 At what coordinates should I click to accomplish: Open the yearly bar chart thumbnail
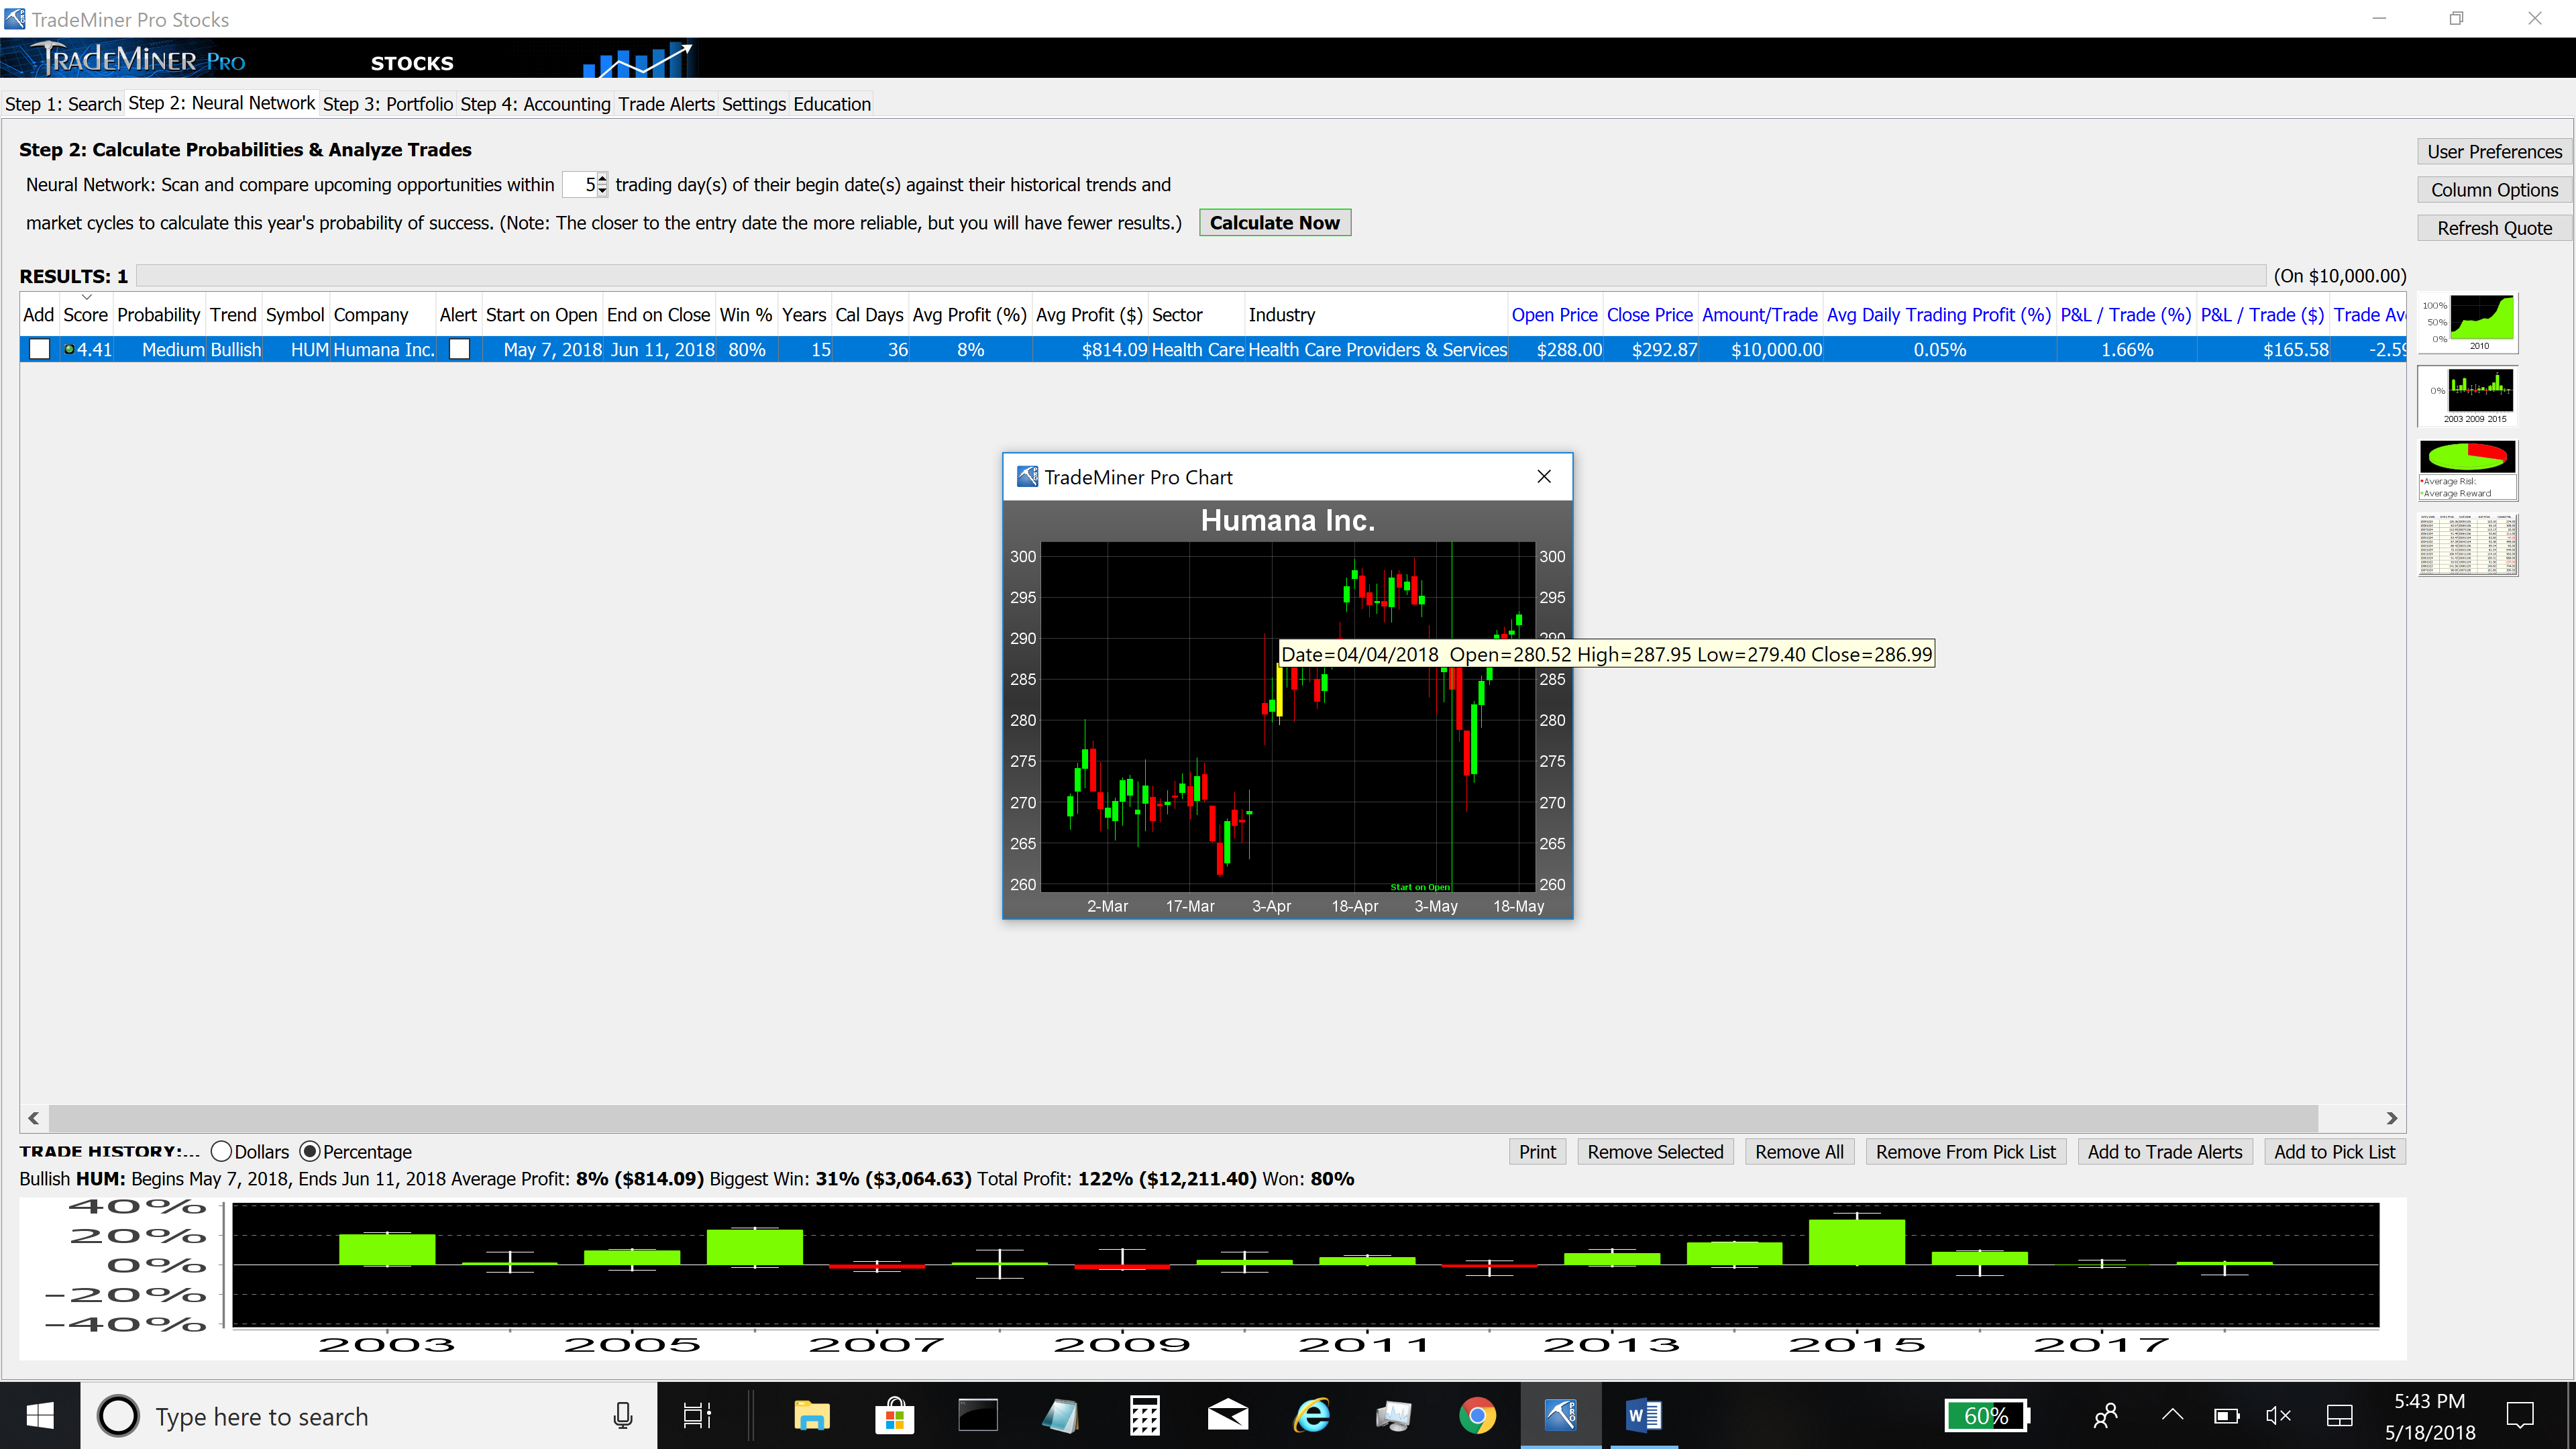(x=2467, y=396)
